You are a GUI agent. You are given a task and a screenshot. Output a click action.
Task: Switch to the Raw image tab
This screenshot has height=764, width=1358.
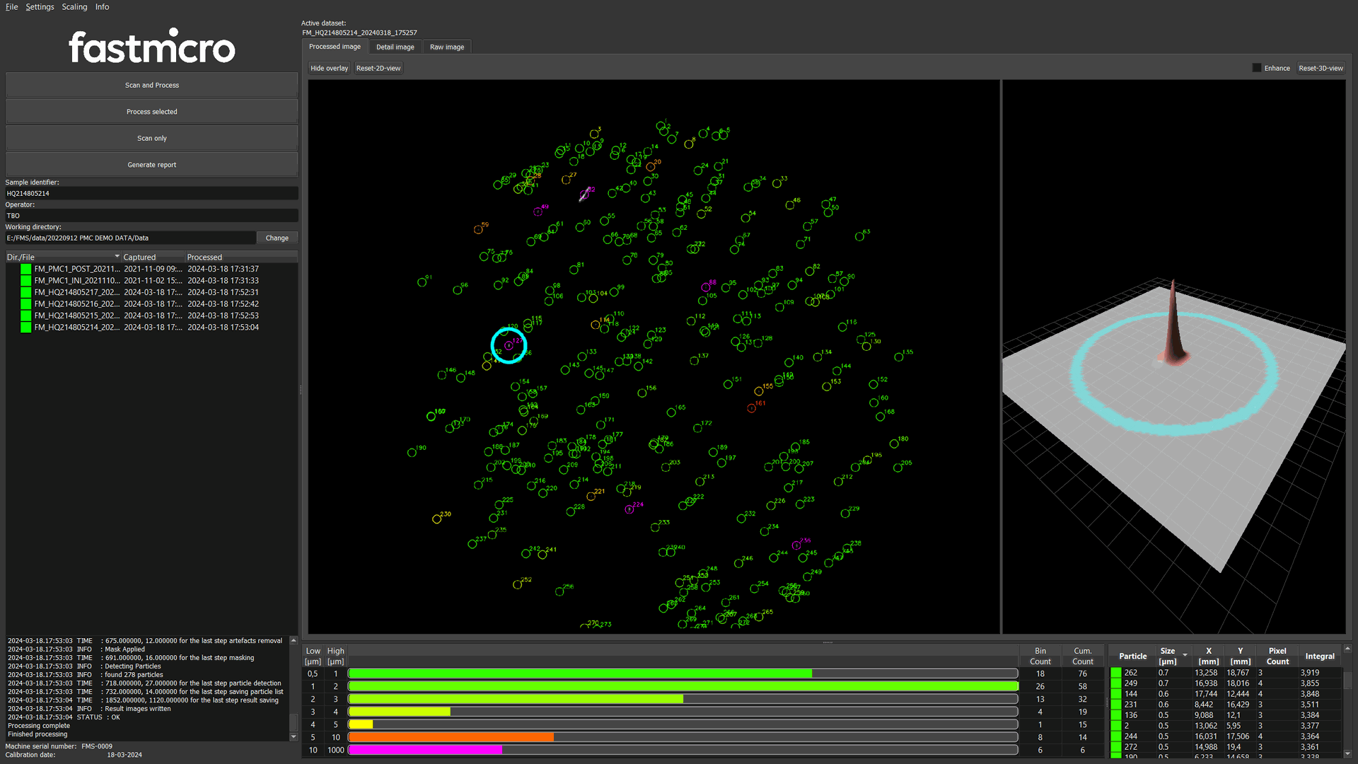coord(447,47)
